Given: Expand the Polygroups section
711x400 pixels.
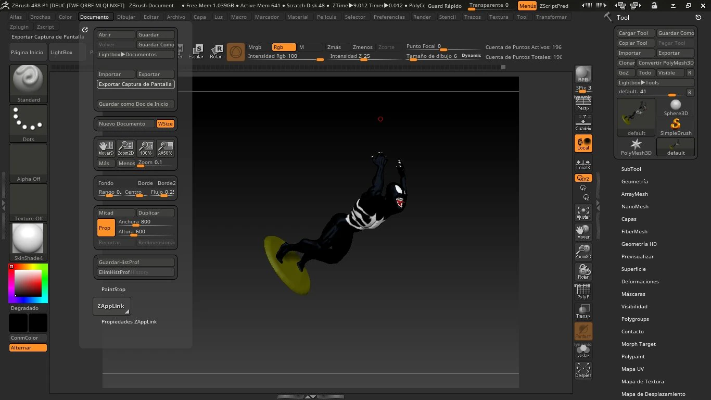Looking at the screenshot, I should pyautogui.click(x=635, y=319).
